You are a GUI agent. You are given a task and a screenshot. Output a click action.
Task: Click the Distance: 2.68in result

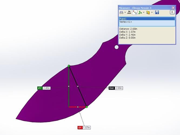pyautogui.click(x=128, y=29)
